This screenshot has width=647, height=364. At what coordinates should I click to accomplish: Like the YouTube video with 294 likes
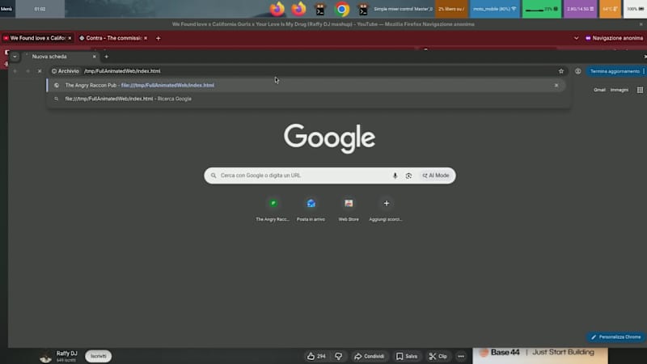point(316,356)
